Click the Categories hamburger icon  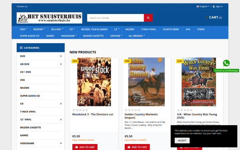tap(21, 48)
